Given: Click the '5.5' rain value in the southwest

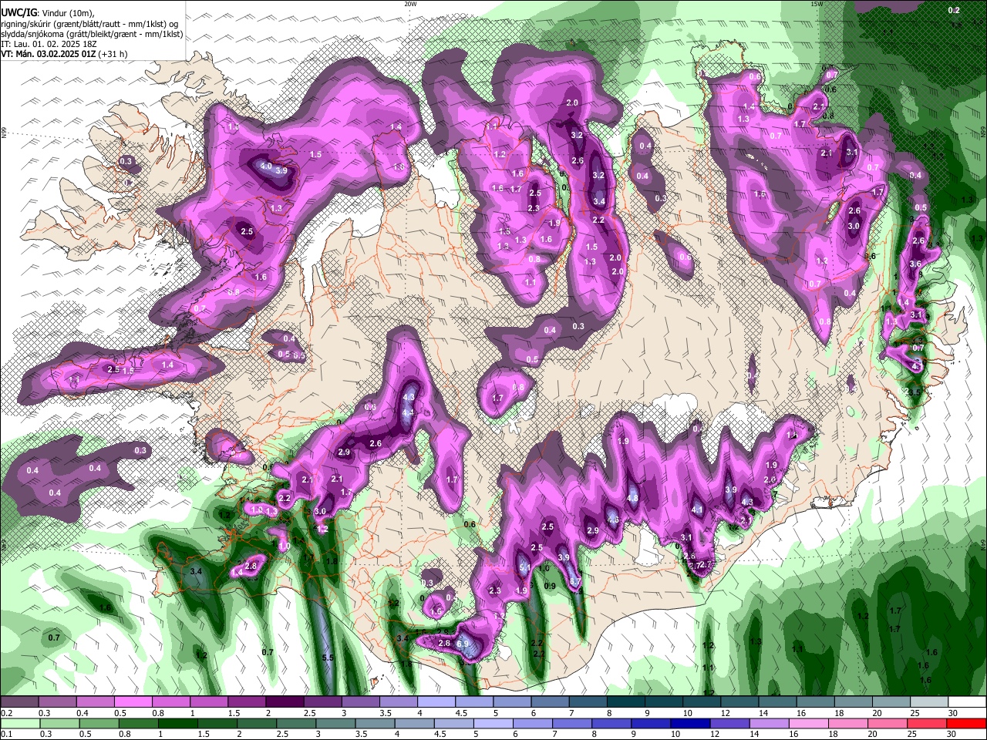Looking at the screenshot, I should 328,658.
